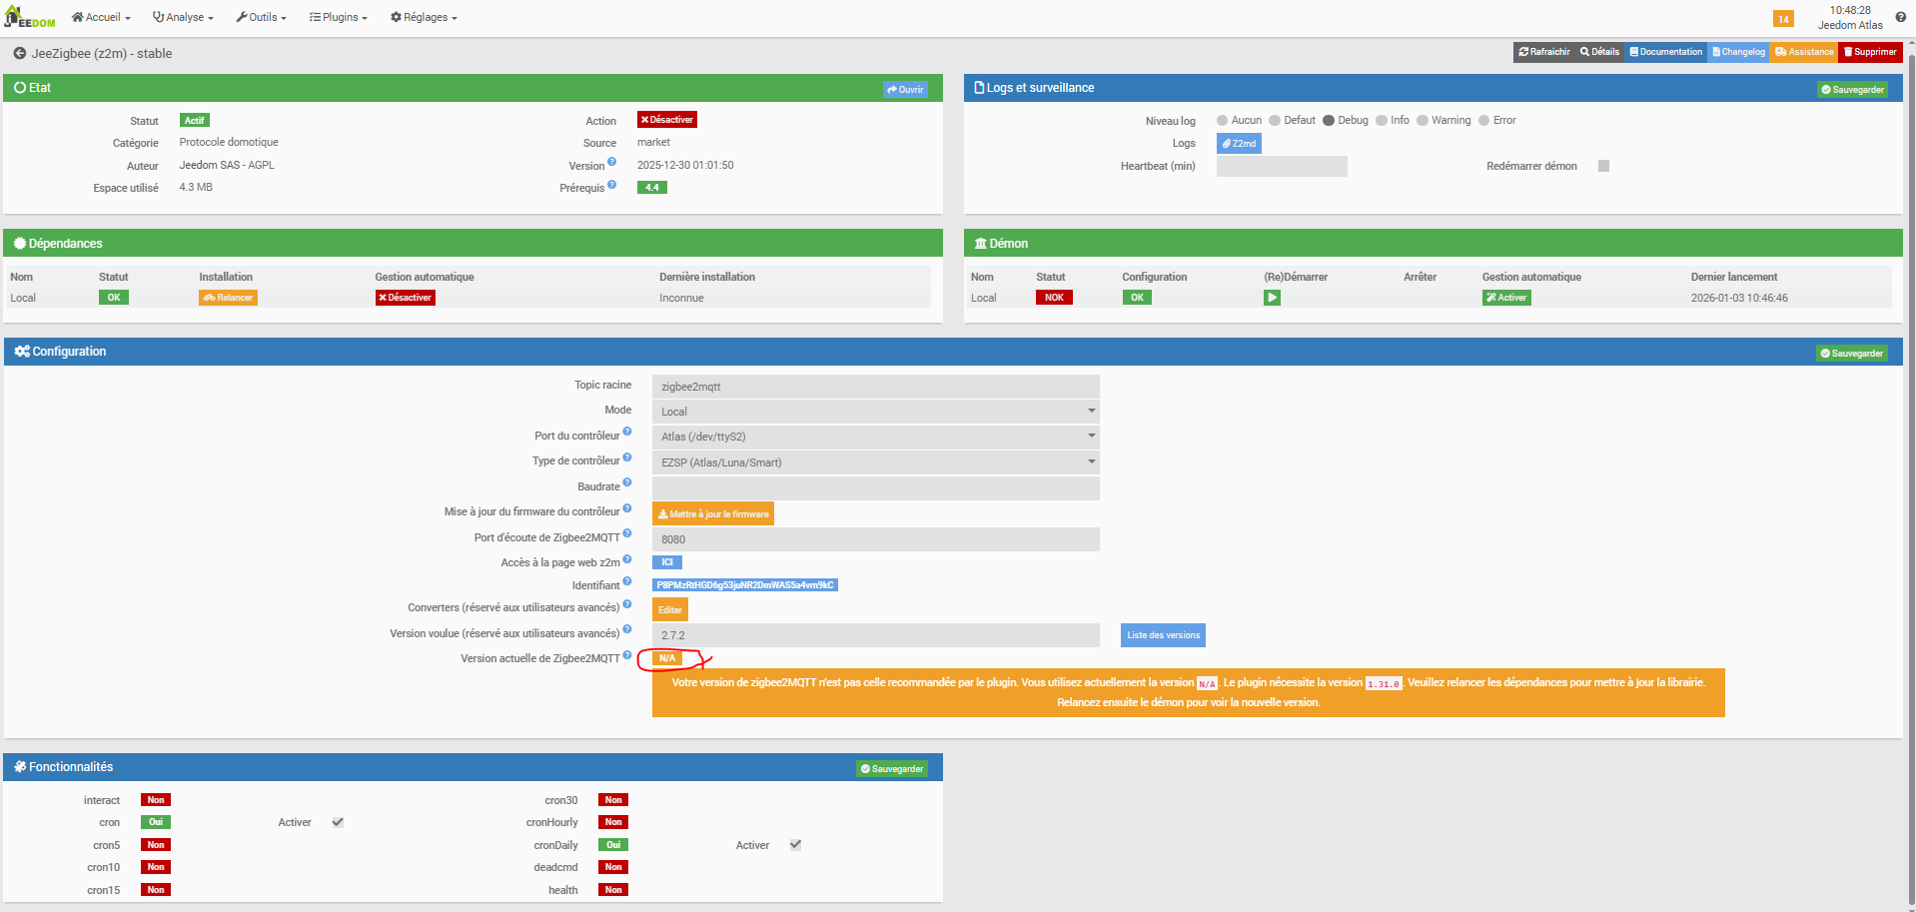Open Assistance

coord(1804,52)
